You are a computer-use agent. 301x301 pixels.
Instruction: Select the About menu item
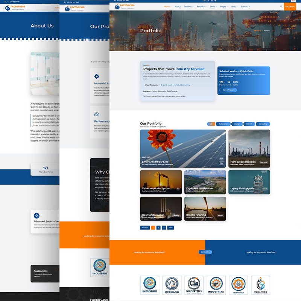tap(178, 6)
